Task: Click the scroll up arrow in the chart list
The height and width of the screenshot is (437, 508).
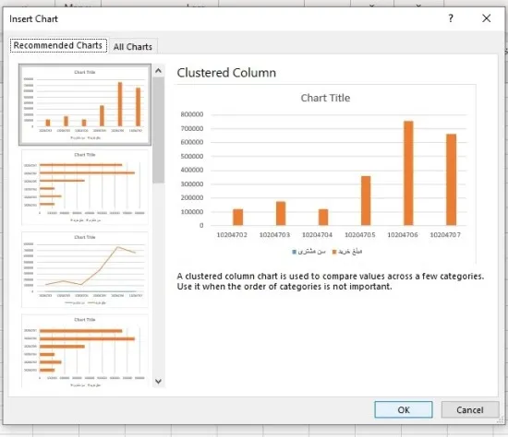Action: click(159, 70)
